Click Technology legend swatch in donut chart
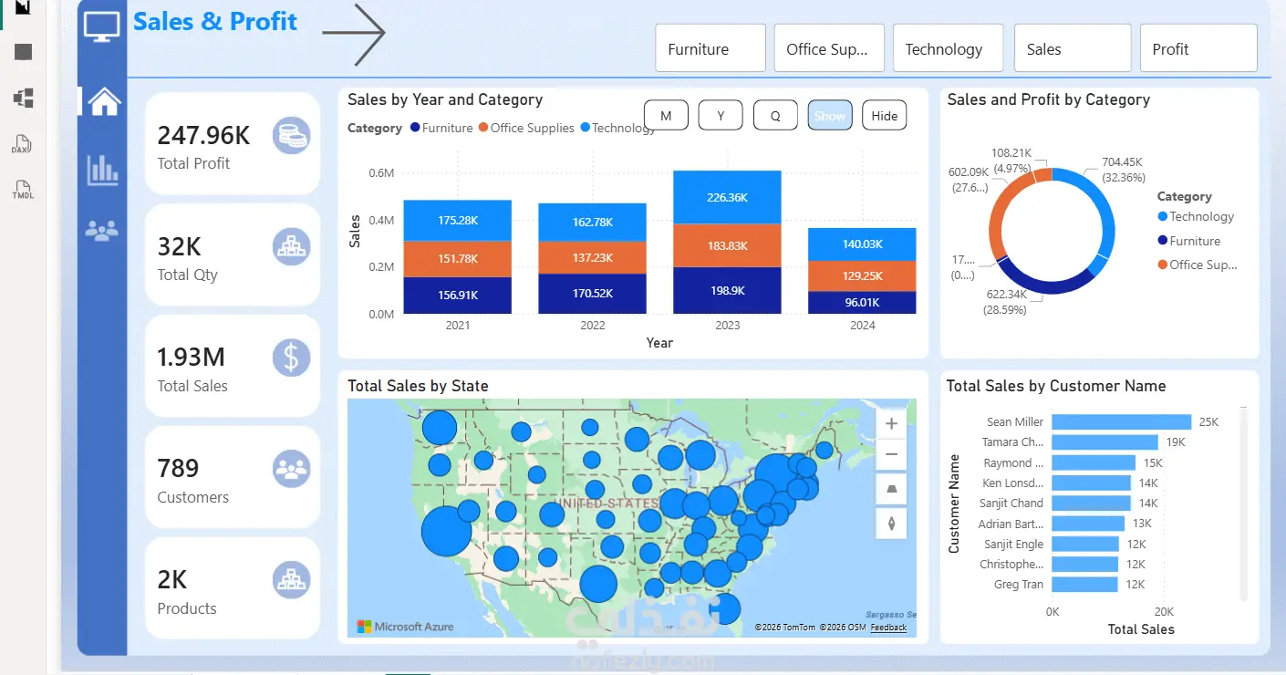The width and height of the screenshot is (1286, 675). (1162, 216)
